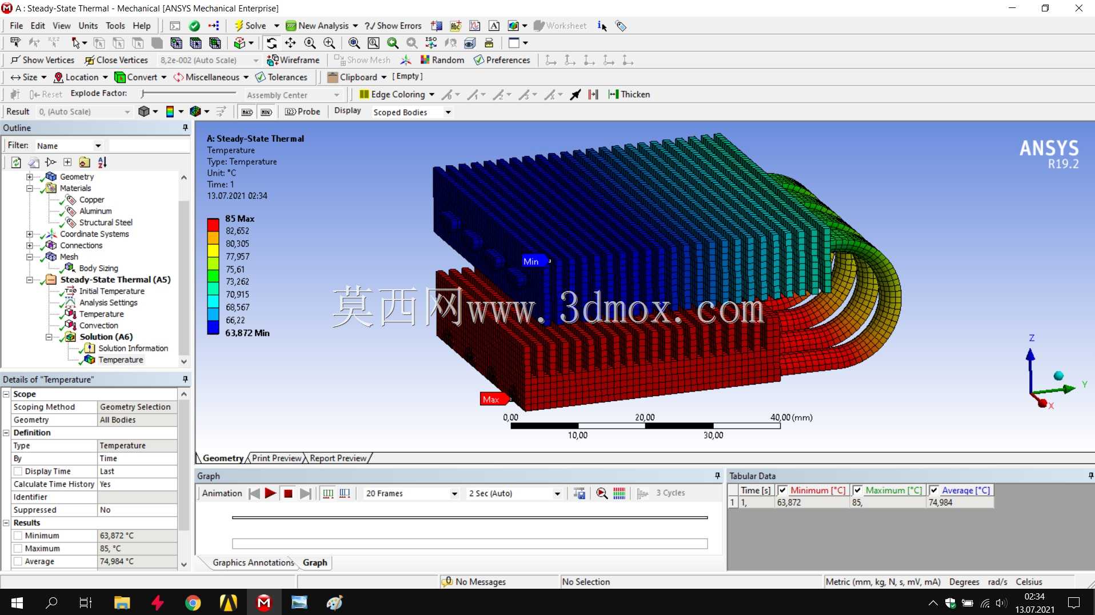The image size is (1095, 615).
Task: Open File Explorer from the taskbar
Action: (x=122, y=602)
